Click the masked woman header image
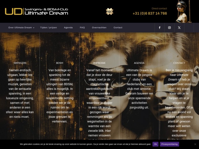This screenshot has width=199, height=149. (183, 11)
